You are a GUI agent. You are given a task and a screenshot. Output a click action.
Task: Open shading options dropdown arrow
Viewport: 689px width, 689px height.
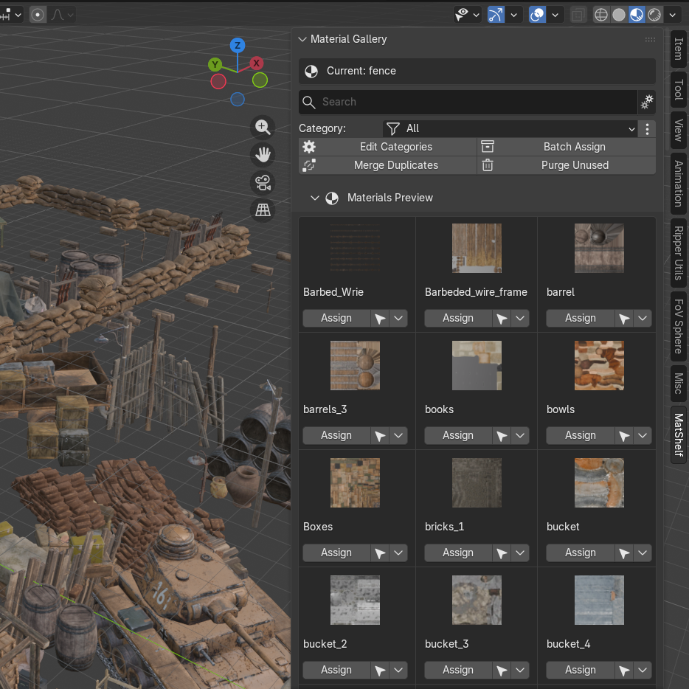coord(672,15)
